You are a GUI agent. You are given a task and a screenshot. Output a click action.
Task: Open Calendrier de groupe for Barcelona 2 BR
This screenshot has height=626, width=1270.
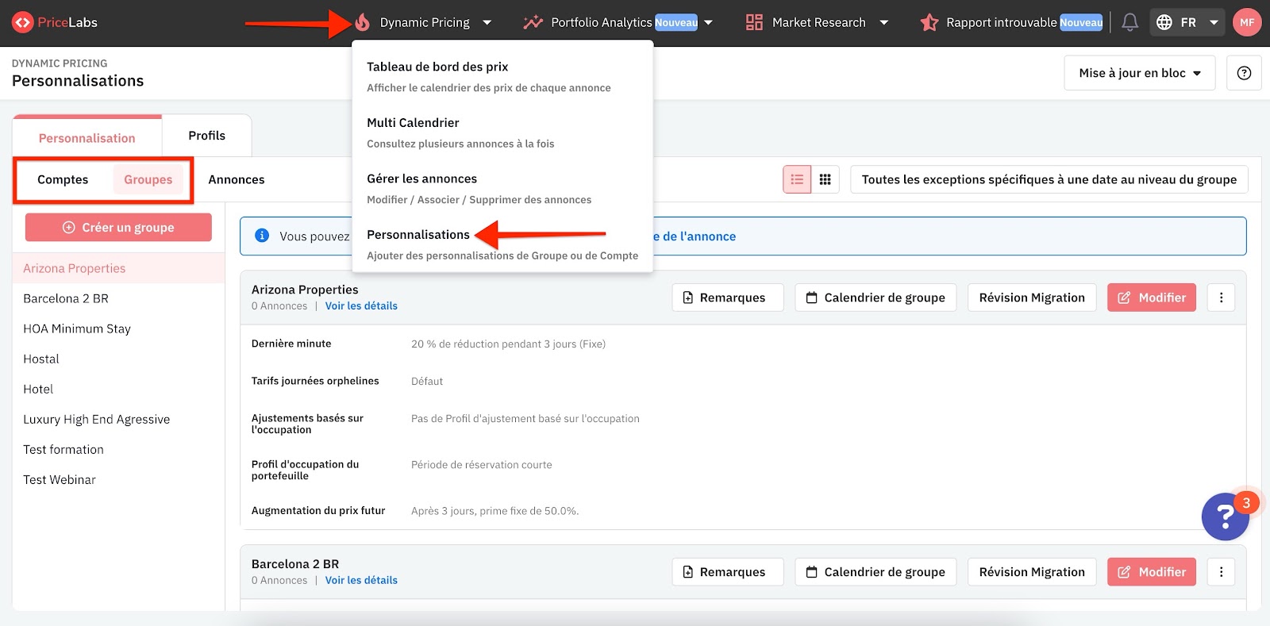(x=876, y=572)
